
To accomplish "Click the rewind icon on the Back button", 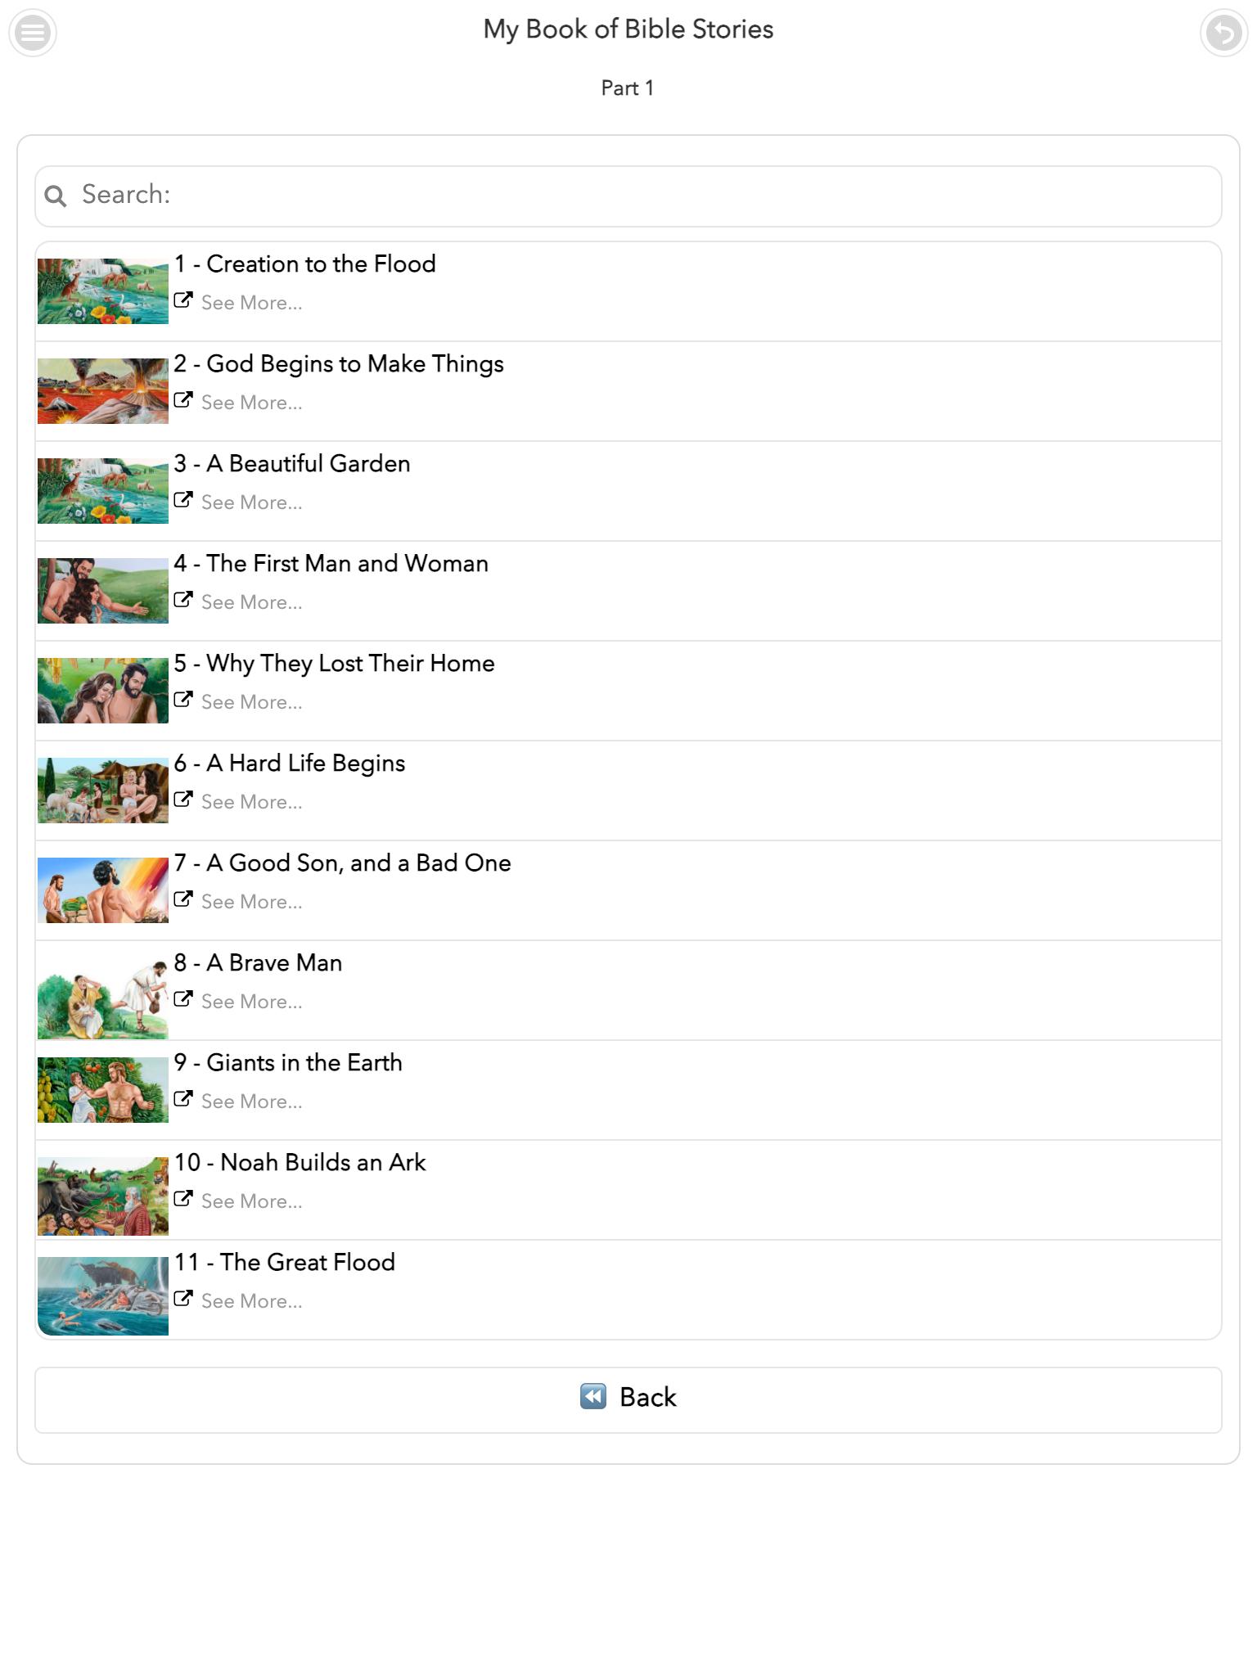I will 593,1396.
